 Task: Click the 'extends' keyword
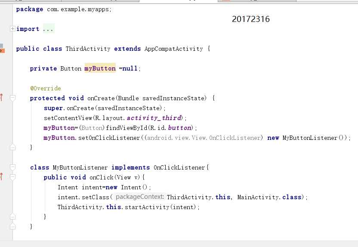click(x=127, y=49)
